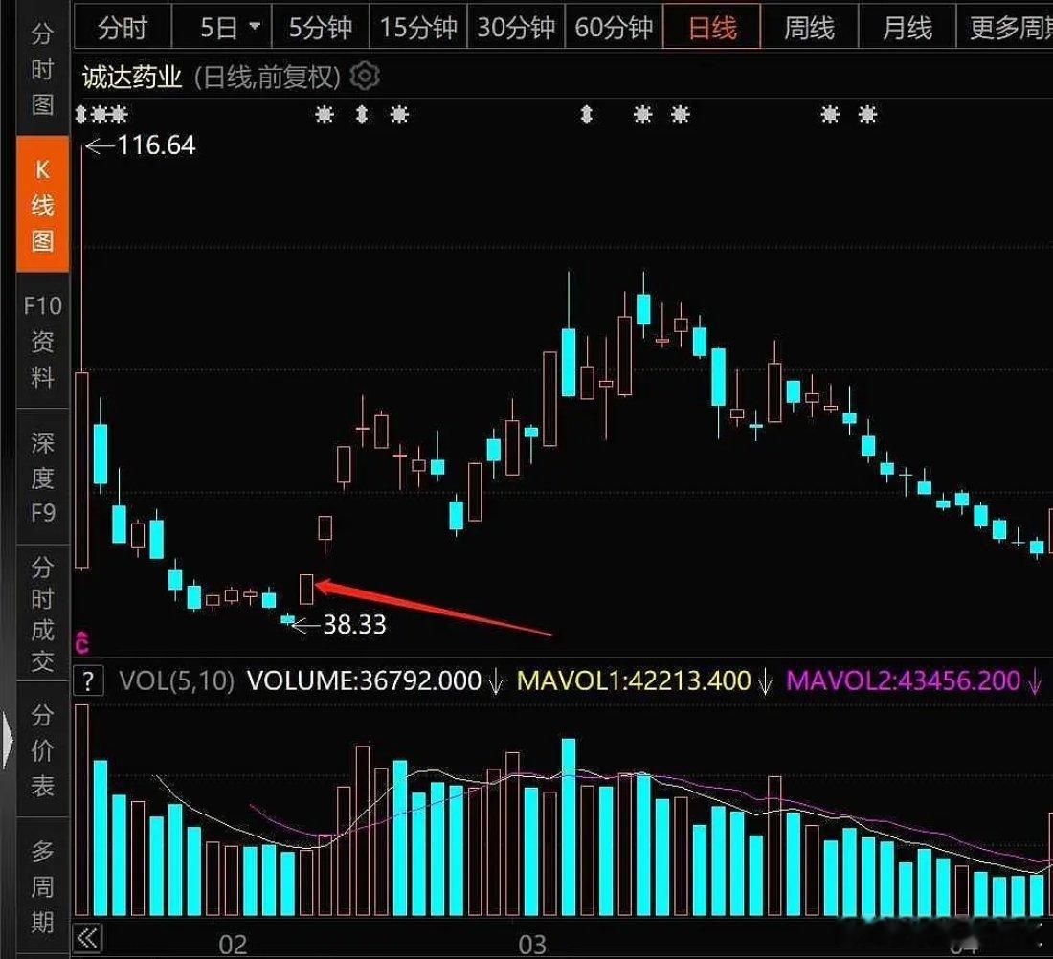Image resolution: width=1053 pixels, height=959 pixels.
Task: Click the MAVOL1:42213.400 value
Action: point(634,680)
